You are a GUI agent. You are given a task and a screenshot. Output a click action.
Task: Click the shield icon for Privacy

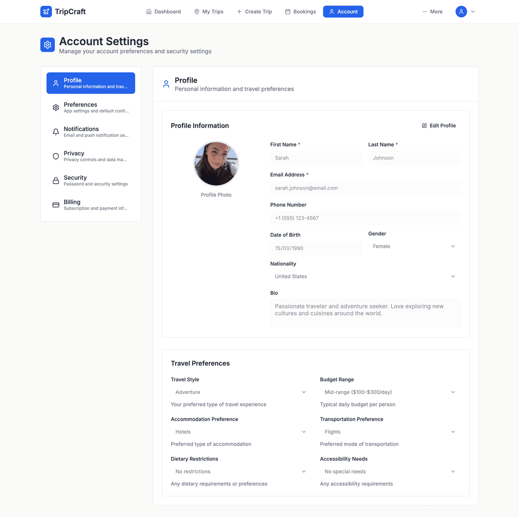[56, 156]
